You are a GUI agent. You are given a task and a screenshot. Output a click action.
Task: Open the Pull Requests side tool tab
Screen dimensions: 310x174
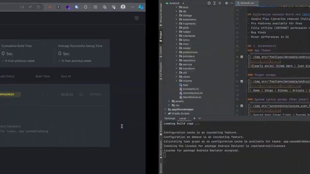point(161,71)
